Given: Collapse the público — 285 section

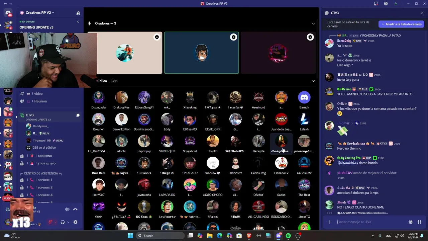Looking at the screenshot, I should coord(313,81).
